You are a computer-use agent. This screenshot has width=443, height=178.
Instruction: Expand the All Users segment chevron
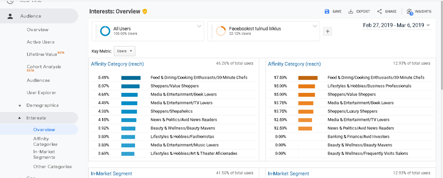[199, 26]
